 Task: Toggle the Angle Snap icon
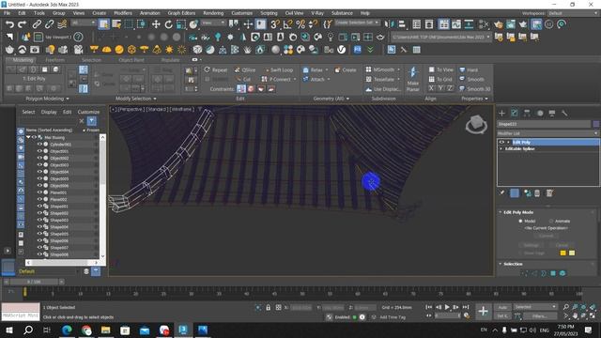[287, 24]
